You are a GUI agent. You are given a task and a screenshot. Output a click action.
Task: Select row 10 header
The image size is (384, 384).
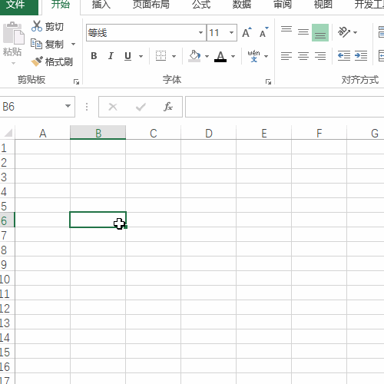click(x=7, y=279)
